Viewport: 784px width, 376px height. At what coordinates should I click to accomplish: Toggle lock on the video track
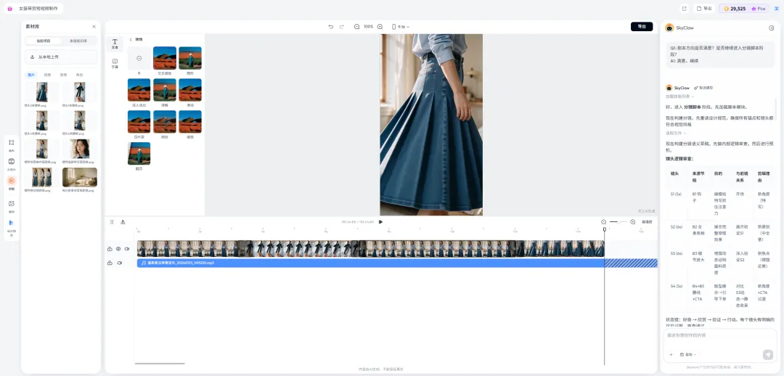pos(110,248)
